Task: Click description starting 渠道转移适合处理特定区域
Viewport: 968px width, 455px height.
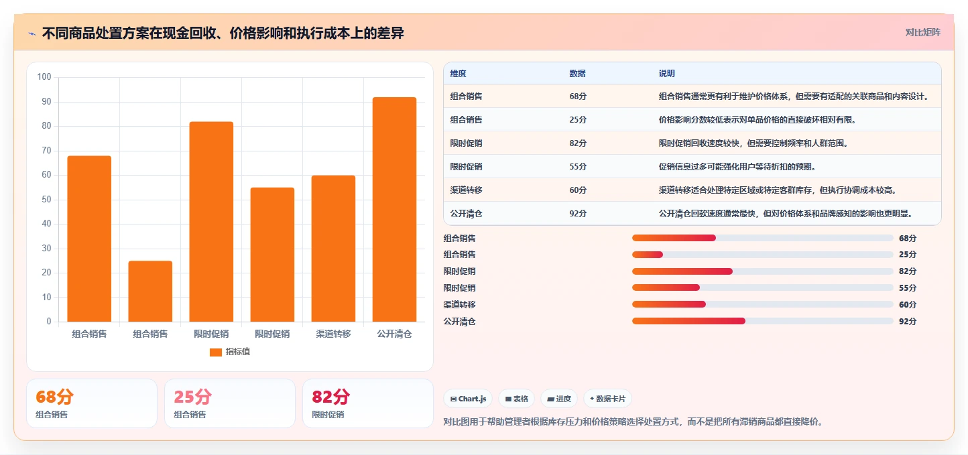Action: [778, 190]
